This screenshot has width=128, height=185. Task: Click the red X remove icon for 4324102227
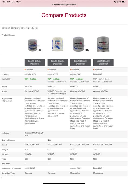pyautogui.click(x=48, y=69)
